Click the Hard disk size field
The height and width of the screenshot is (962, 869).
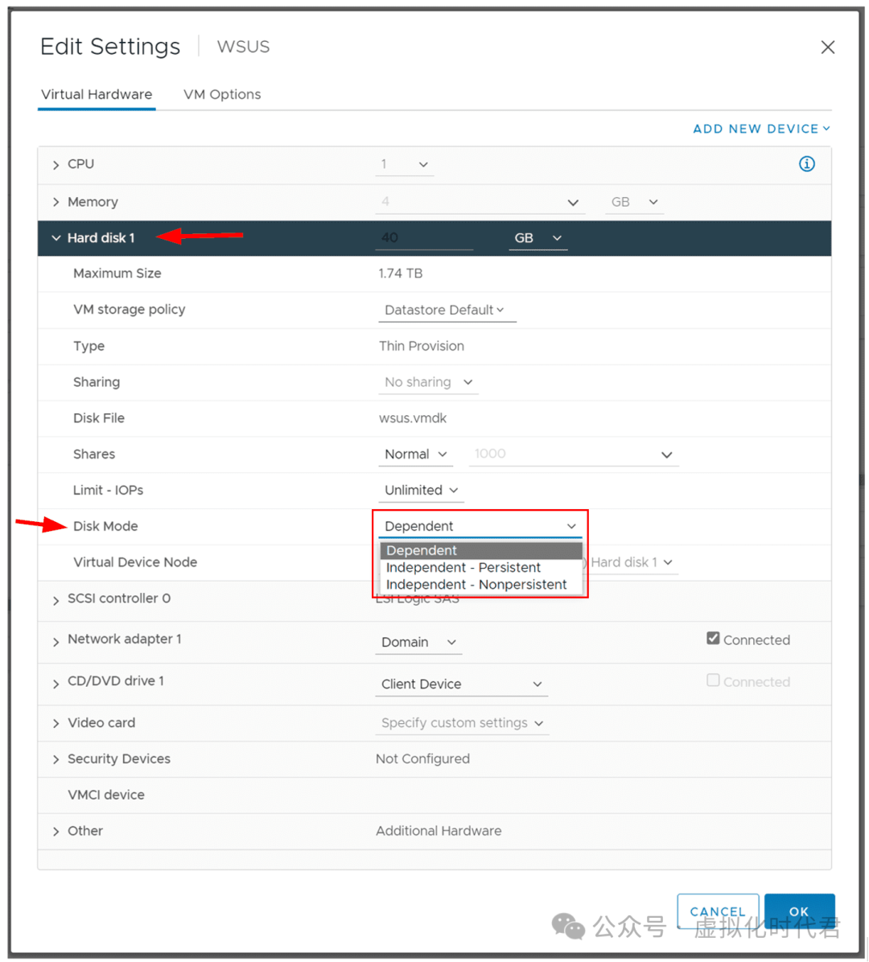click(424, 238)
